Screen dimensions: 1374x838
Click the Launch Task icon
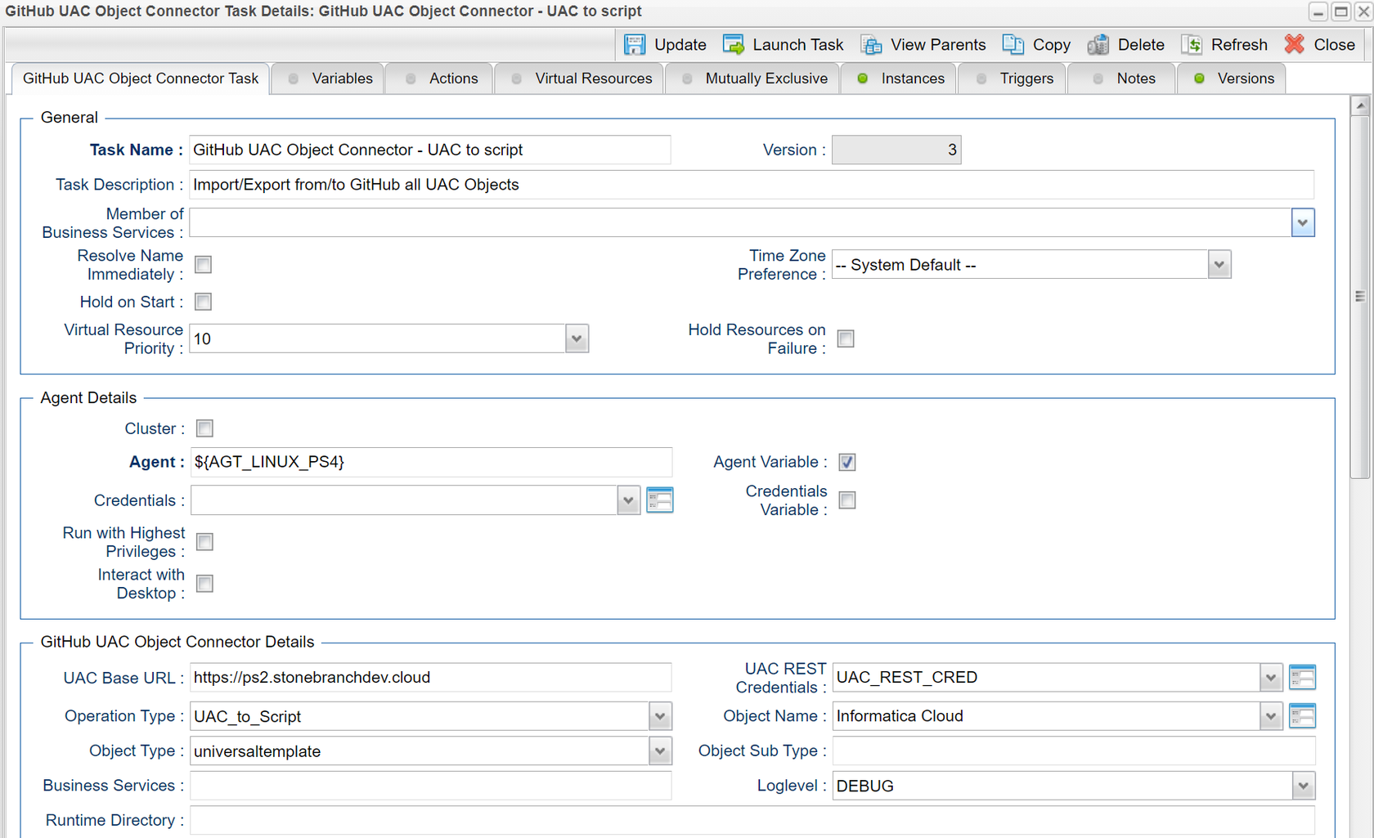(x=734, y=45)
